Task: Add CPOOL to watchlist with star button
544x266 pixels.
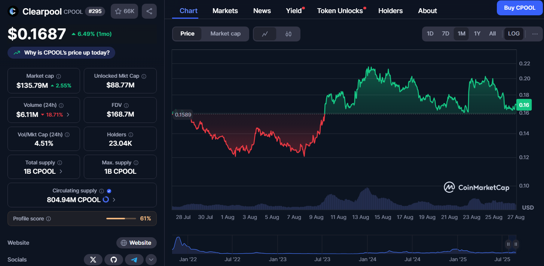Action: [124, 11]
